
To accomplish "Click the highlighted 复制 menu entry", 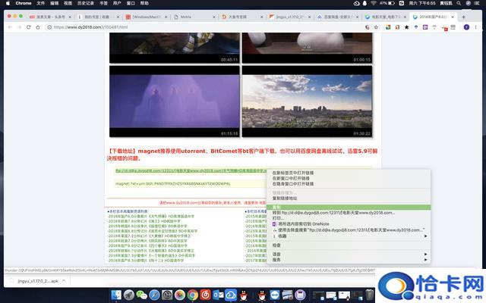I will click(277, 206).
